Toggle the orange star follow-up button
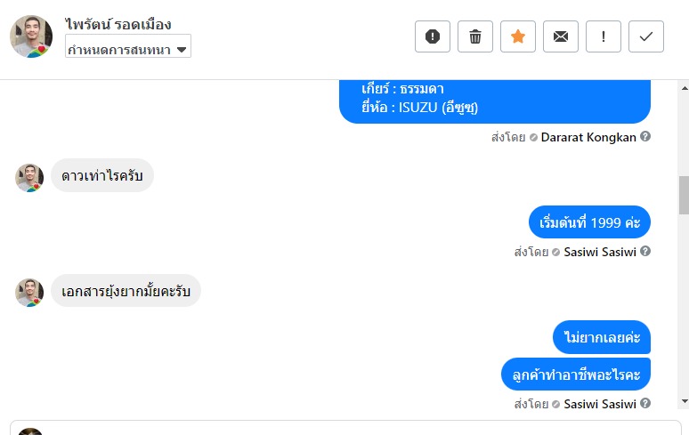689x435 pixels. point(518,36)
